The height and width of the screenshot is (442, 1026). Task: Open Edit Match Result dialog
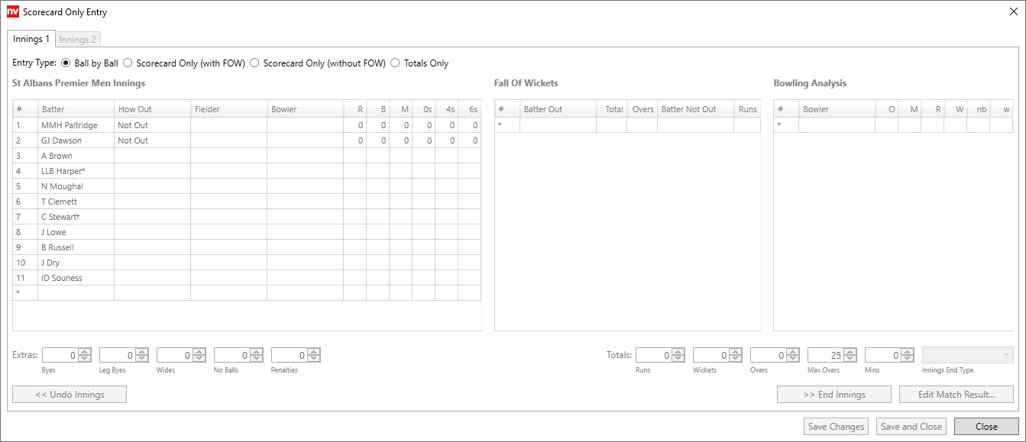956,395
